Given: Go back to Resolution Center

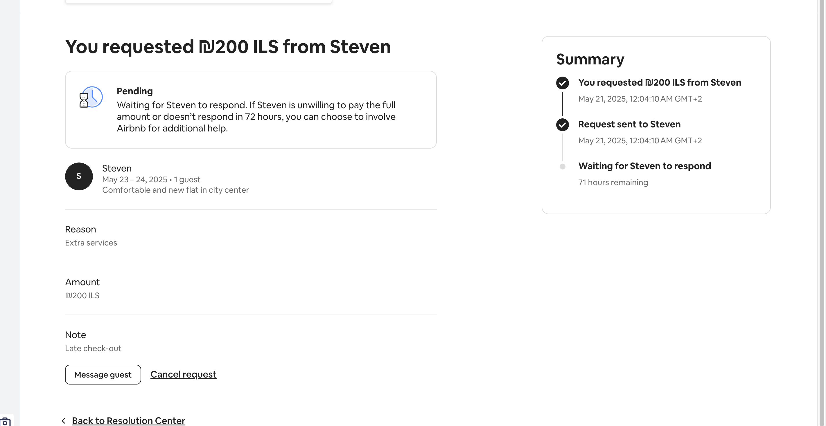Looking at the screenshot, I should pyautogui.click(x=128, y=420).
